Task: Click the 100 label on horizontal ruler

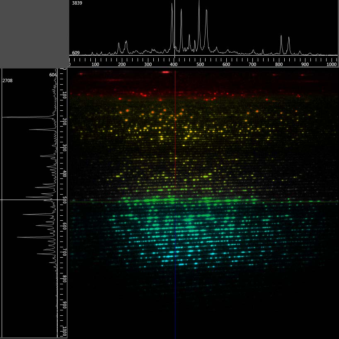Action: [x=95, y=64]
